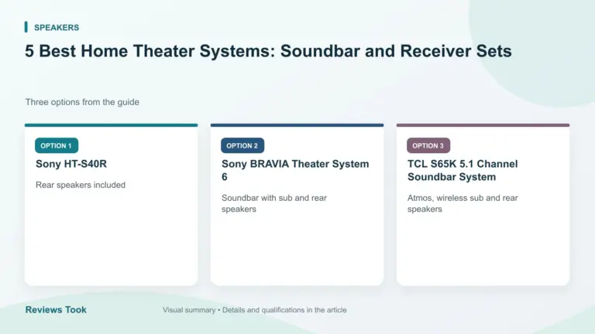The height and width of the screenshot is (334, 595).
Task: Click the 'Atmos, wireless sub and rear speakers' text
Action: tap(463, 203)
